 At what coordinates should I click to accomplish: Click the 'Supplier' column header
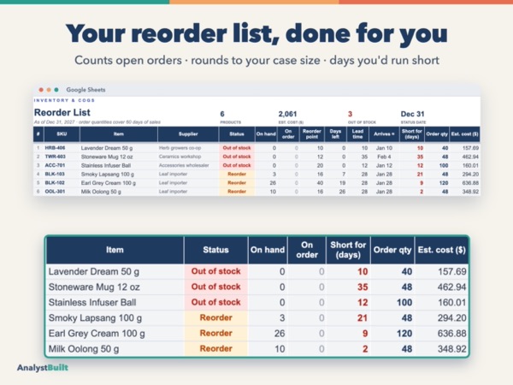[188, 134]
